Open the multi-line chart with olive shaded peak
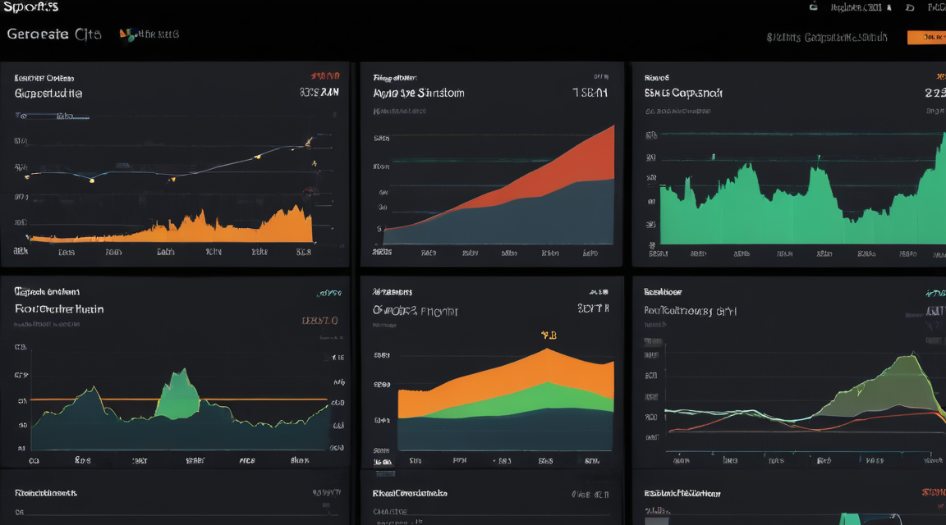Screen dimensions: 946x525 click(x=788, y=372)
